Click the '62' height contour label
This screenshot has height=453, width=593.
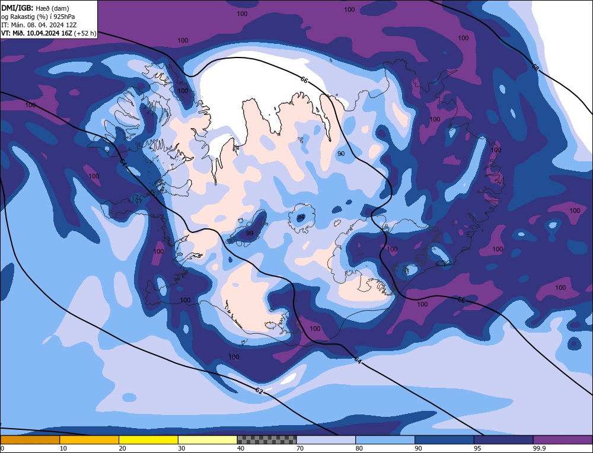pos(259,391)
